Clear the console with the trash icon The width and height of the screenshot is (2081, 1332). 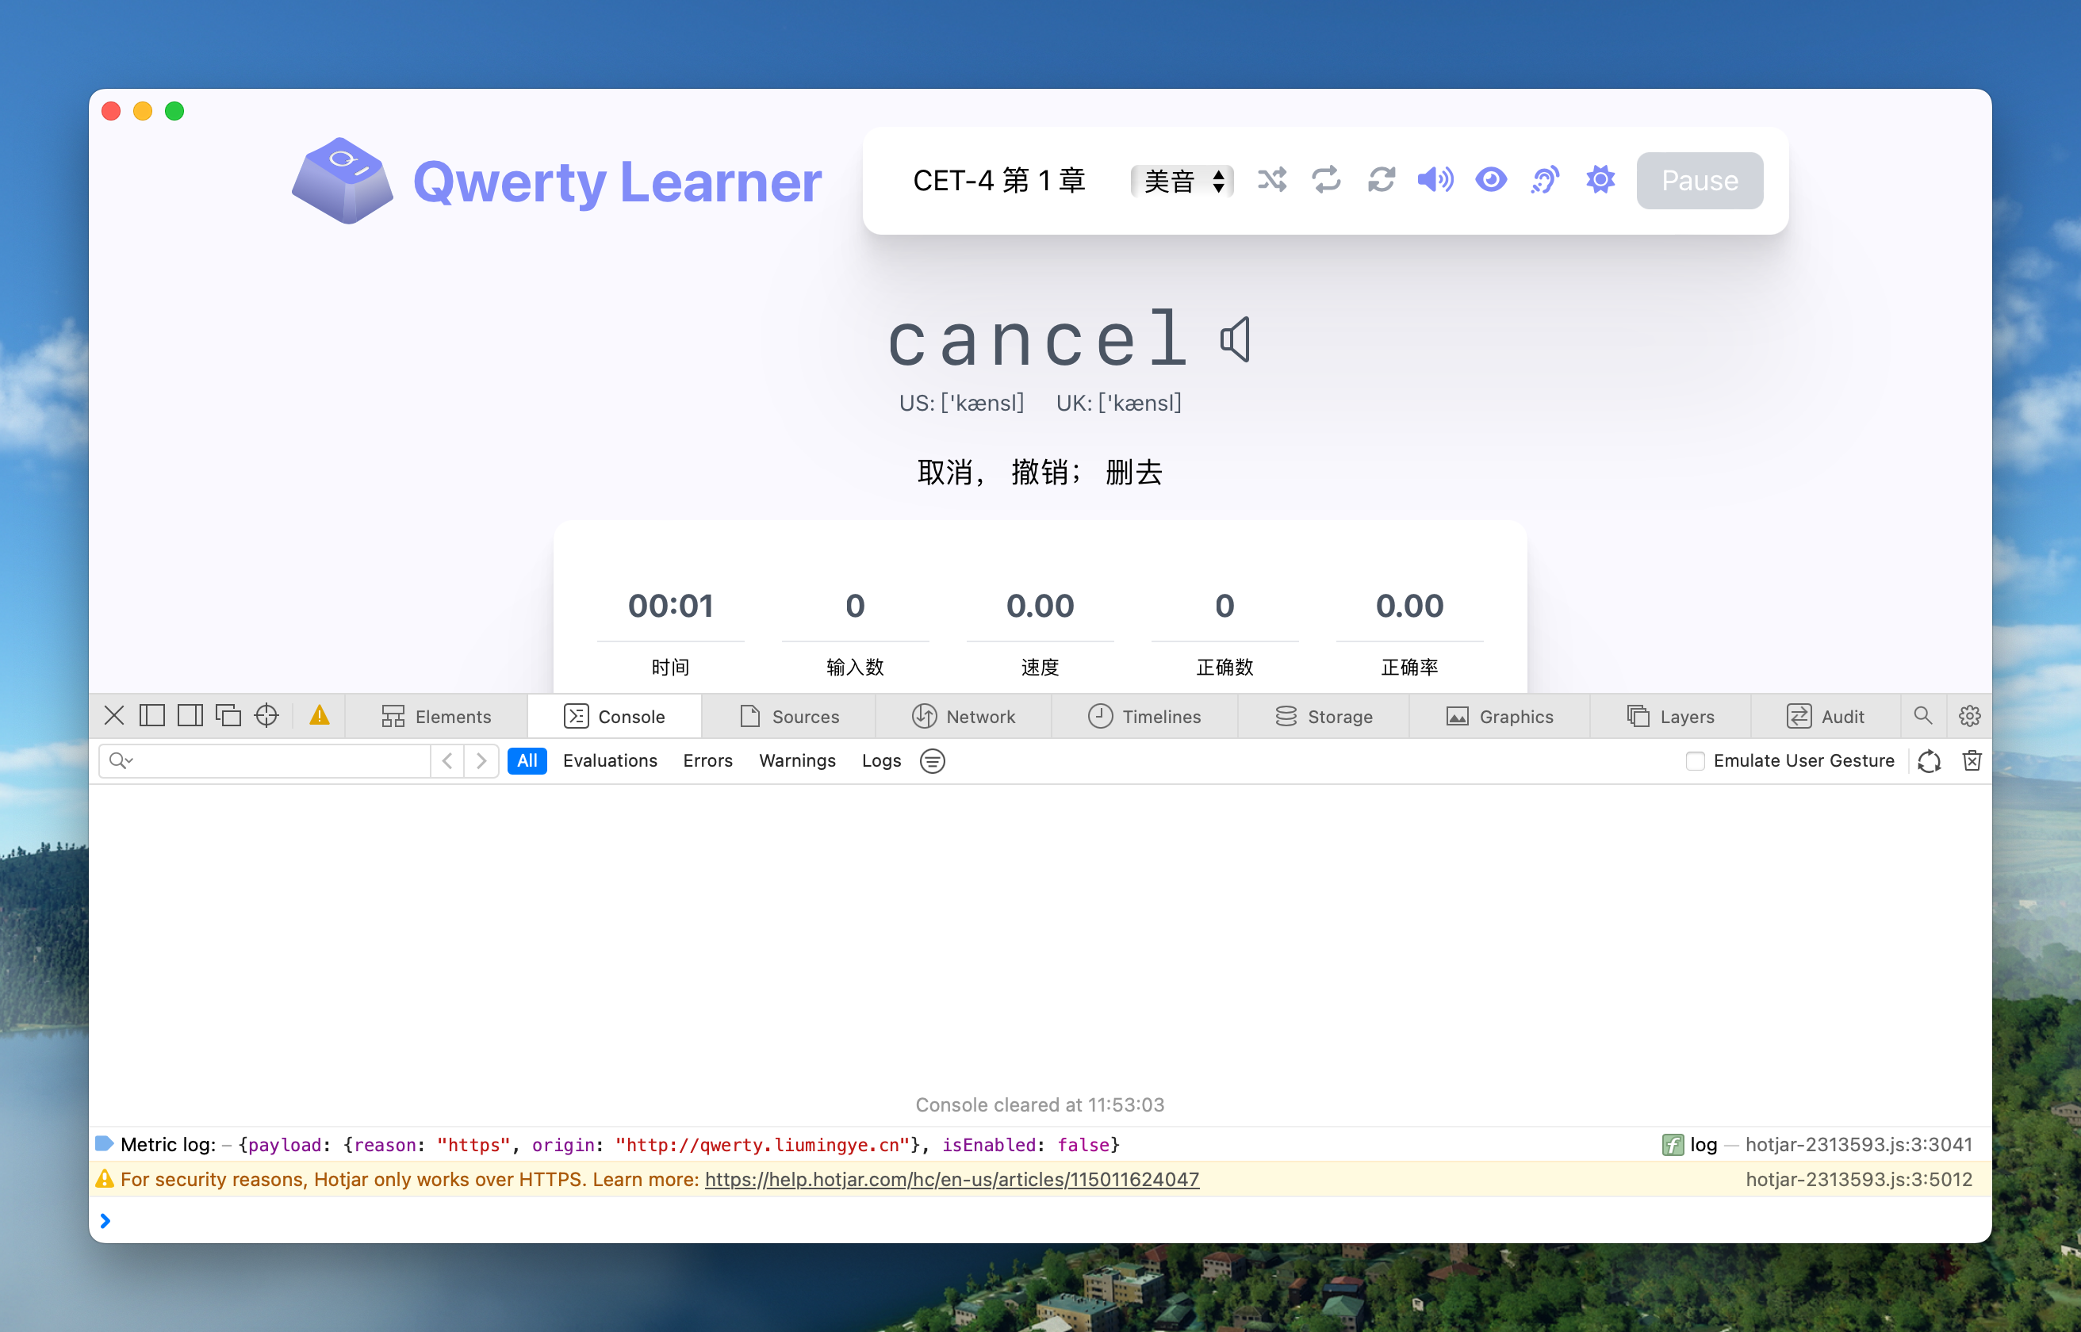1972,760
